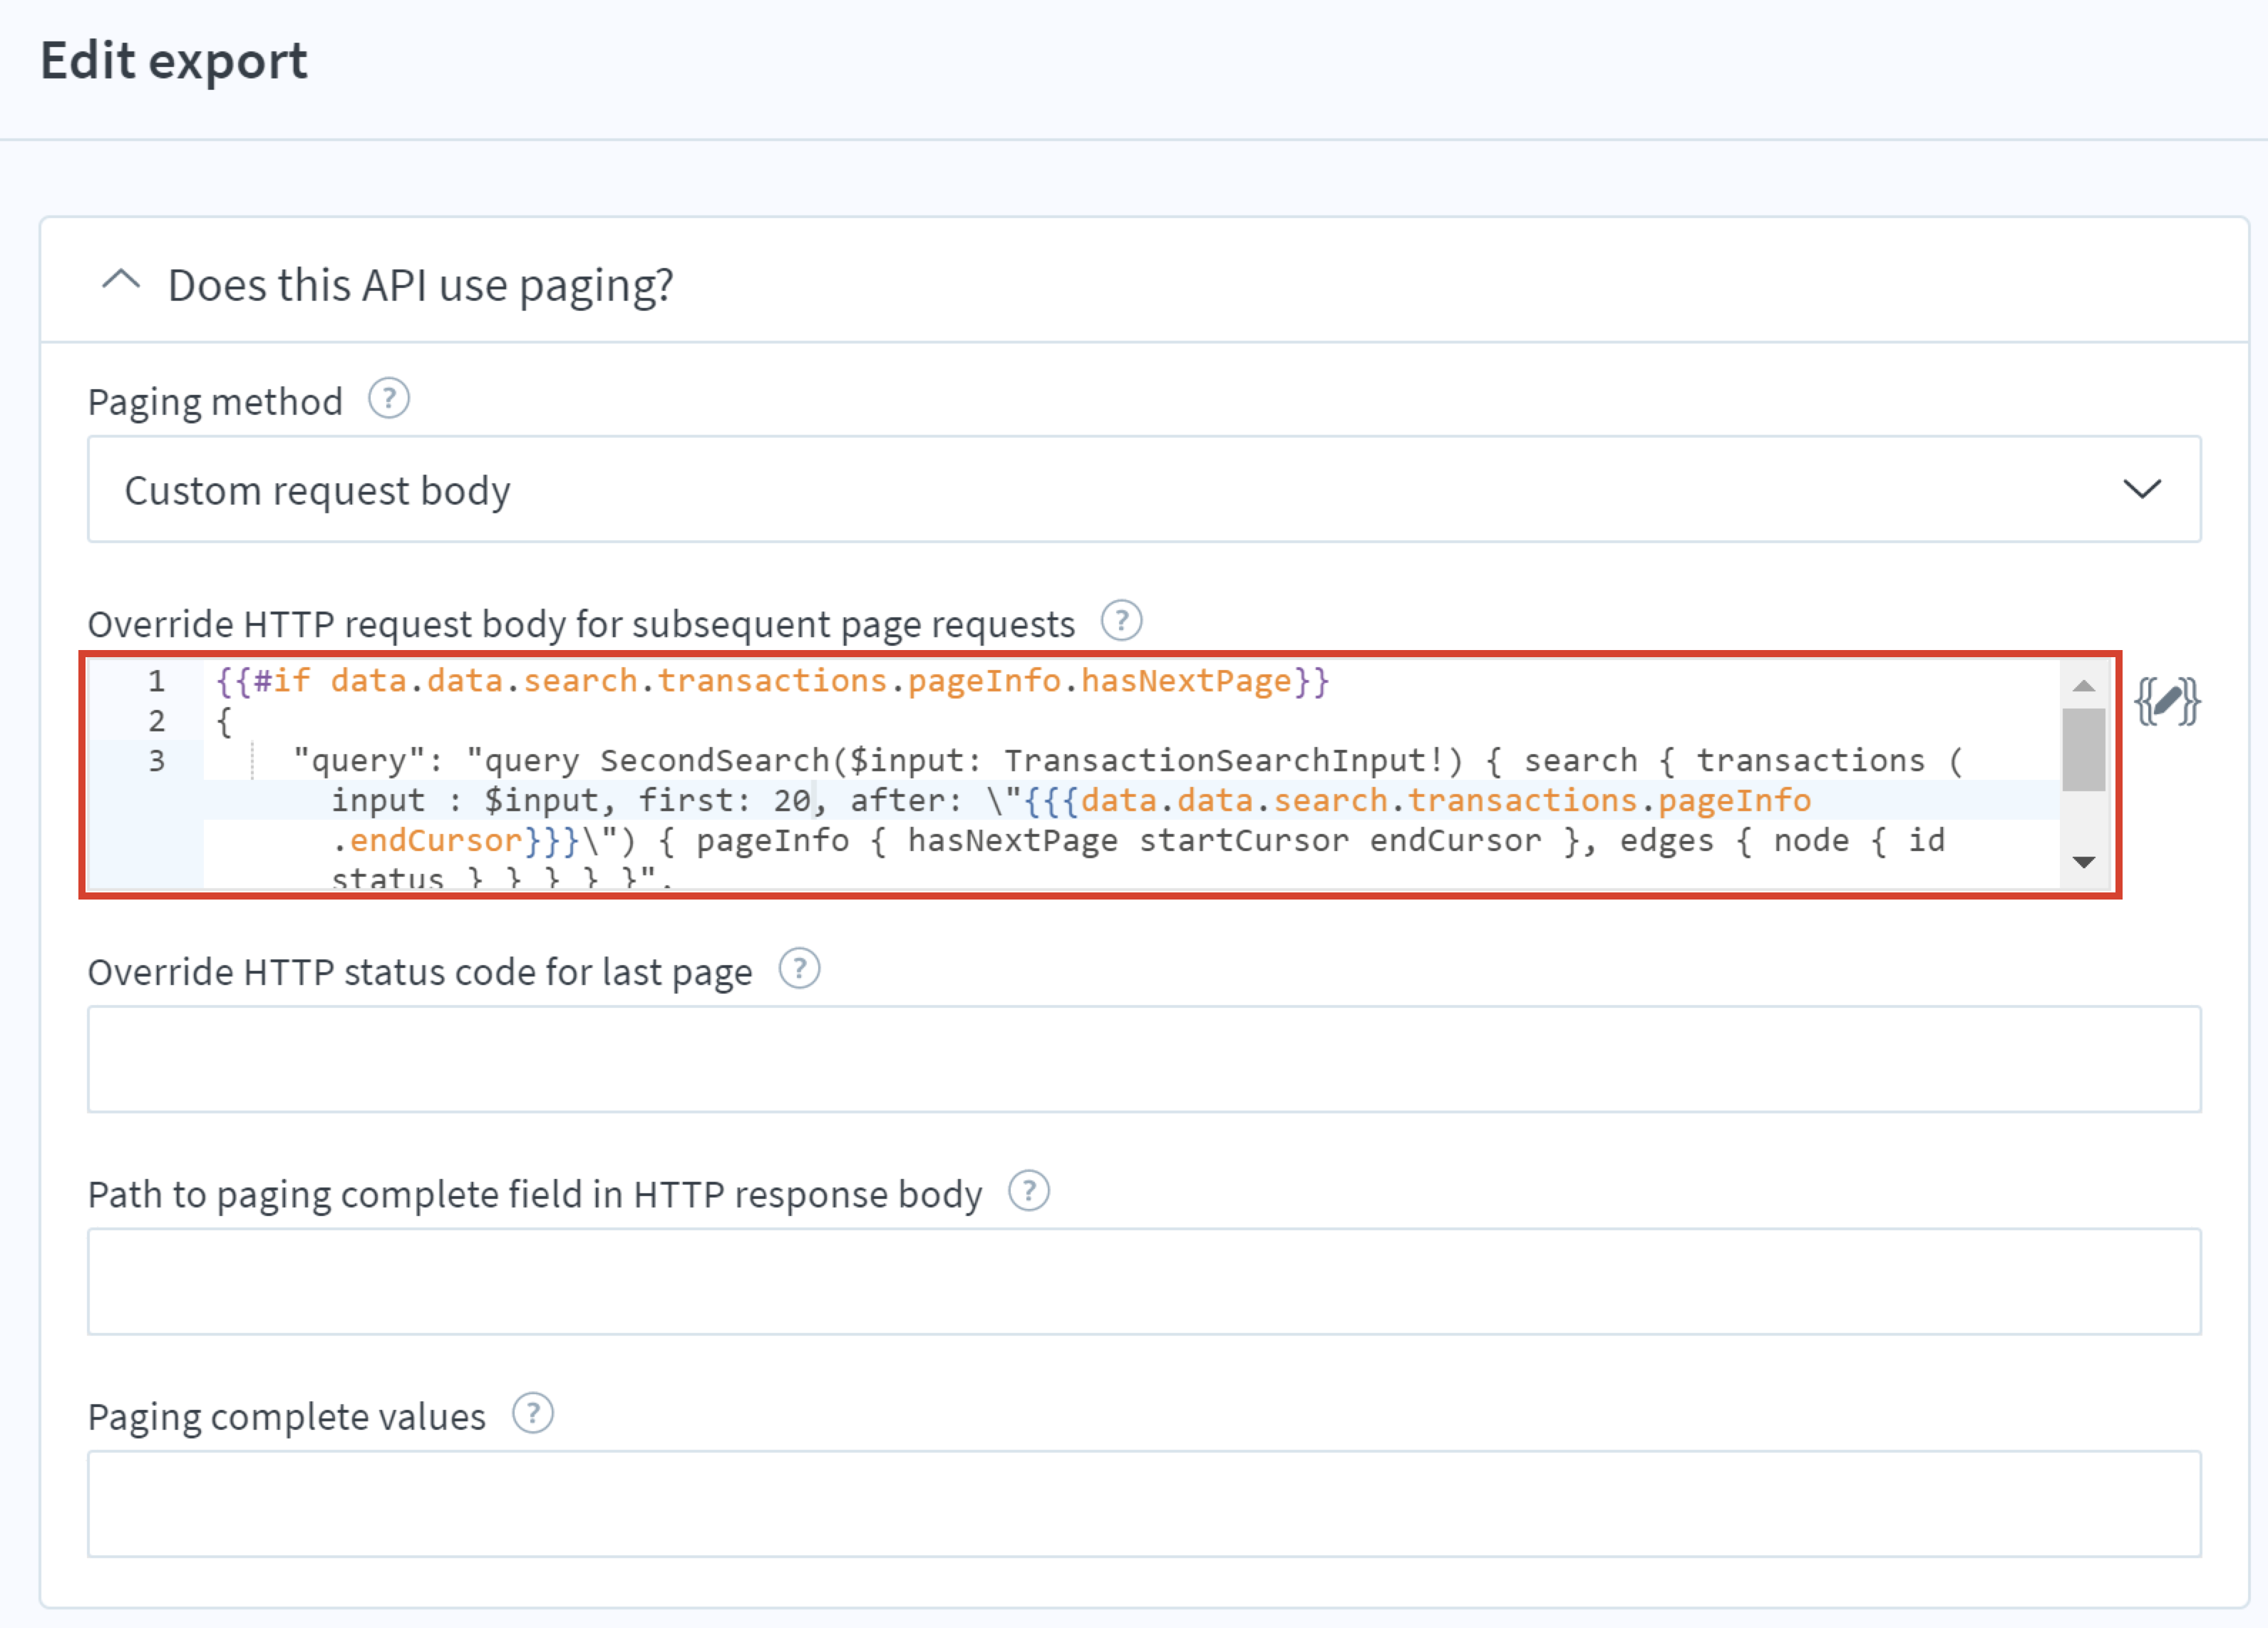Viewport: 2268px width, 1628px height.
Task: Click the 'input : $input, first: 20' line
Action: coord(1071,801)
